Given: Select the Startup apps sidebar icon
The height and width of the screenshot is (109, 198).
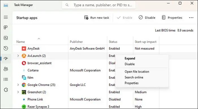Looking at the screenshot, I should point(6,58).
